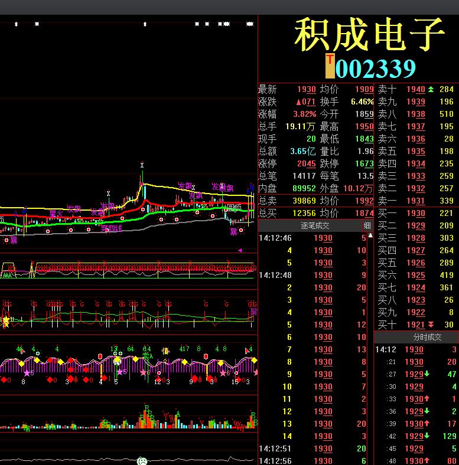Click the 总买 value 12356
This screenshot has height=465, width=459.
tap(304, 213)
